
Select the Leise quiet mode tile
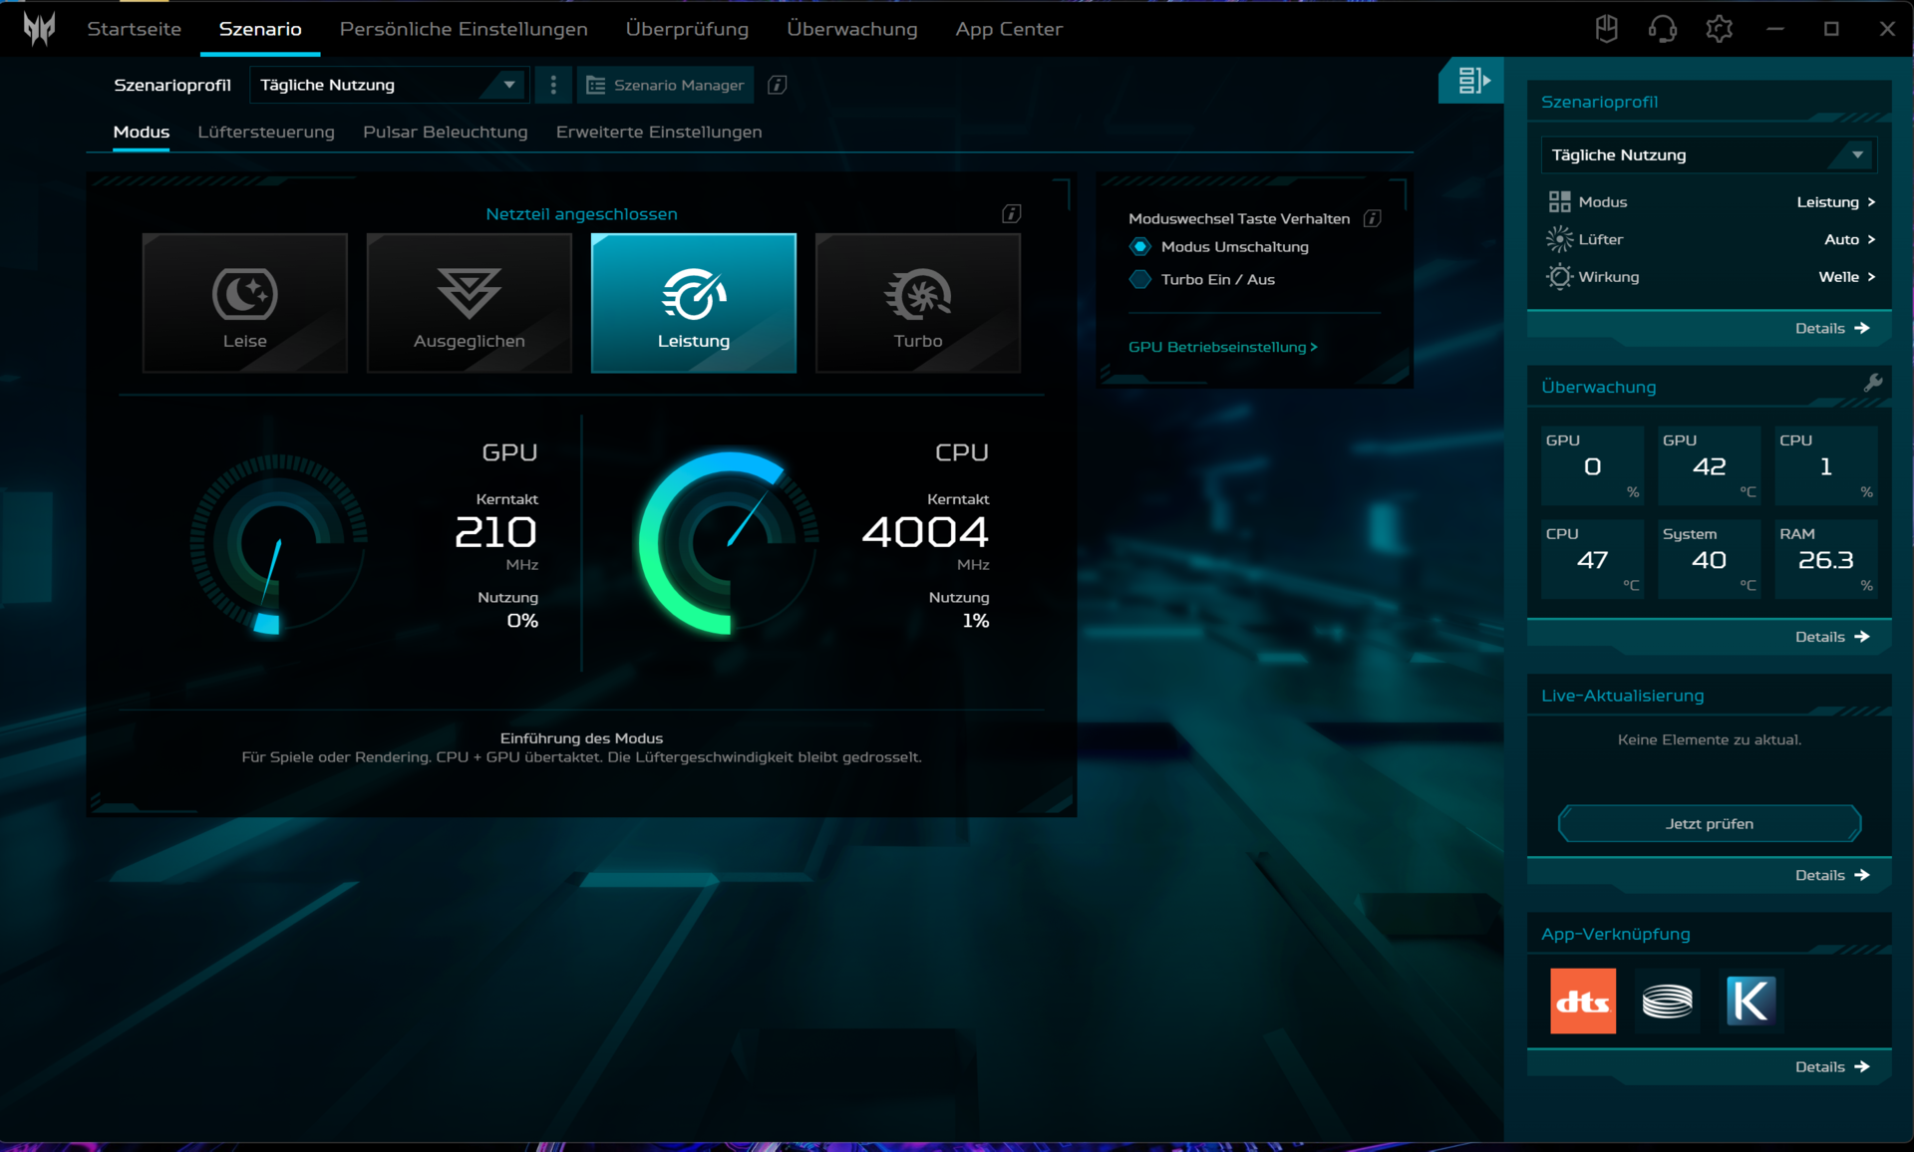point(244,303)
